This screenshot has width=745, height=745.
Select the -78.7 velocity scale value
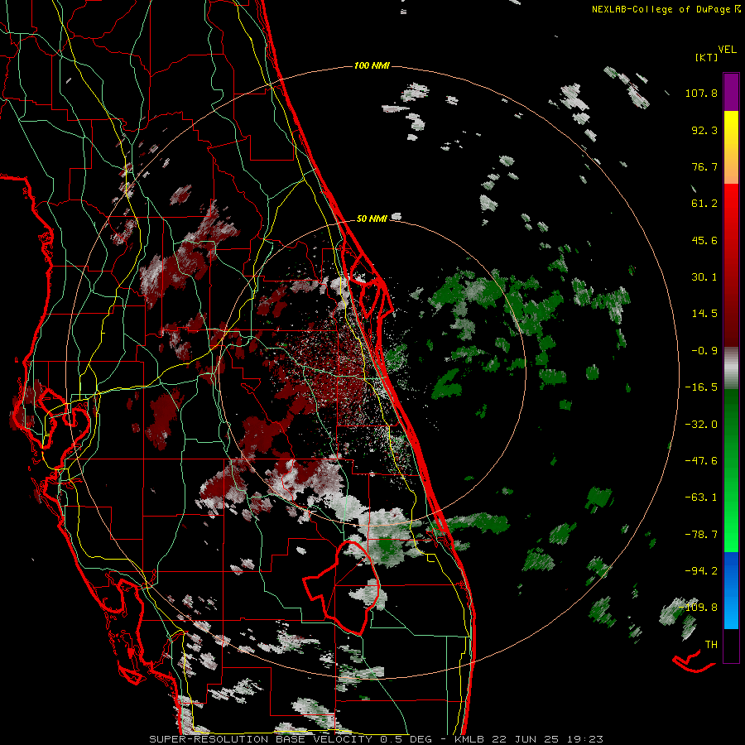point(701,535)
